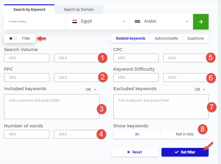The height and width of the screenshot is (164, 221).
Task: Switch to Search by Keyword tab
Action: tap(29, 9)
